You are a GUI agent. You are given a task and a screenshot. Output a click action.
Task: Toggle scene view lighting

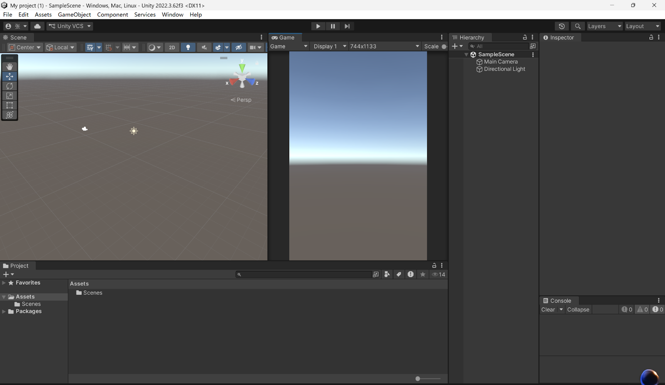[188, 47]
